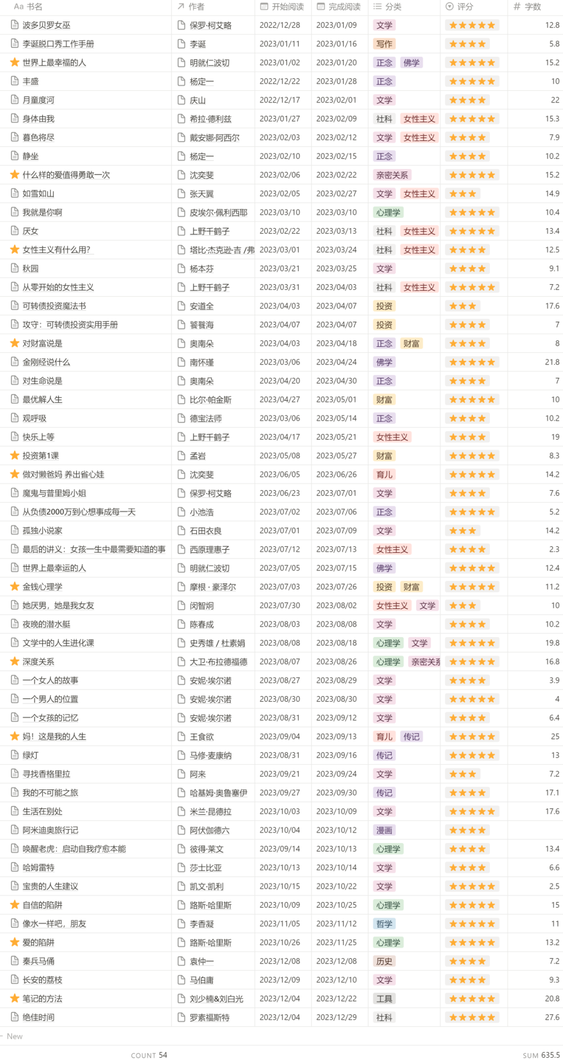Click the star icon beside 世界上最幸福的人
563x1060 pixels.
15,63
